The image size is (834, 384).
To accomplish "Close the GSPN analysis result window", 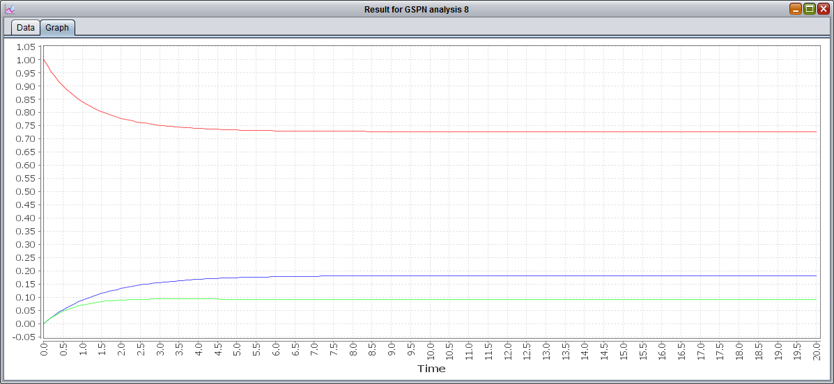I will coord(824,9).
